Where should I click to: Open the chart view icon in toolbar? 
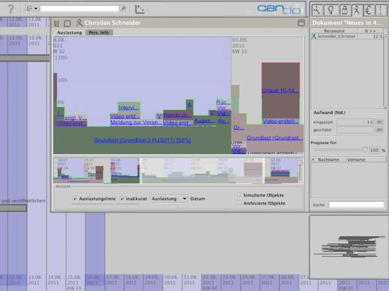tap(140, 9)
